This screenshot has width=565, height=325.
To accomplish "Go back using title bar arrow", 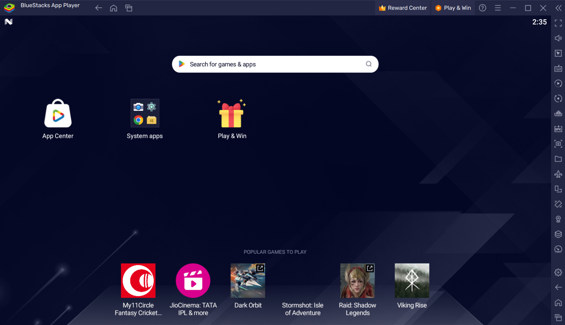I will [x=99, y=8].
